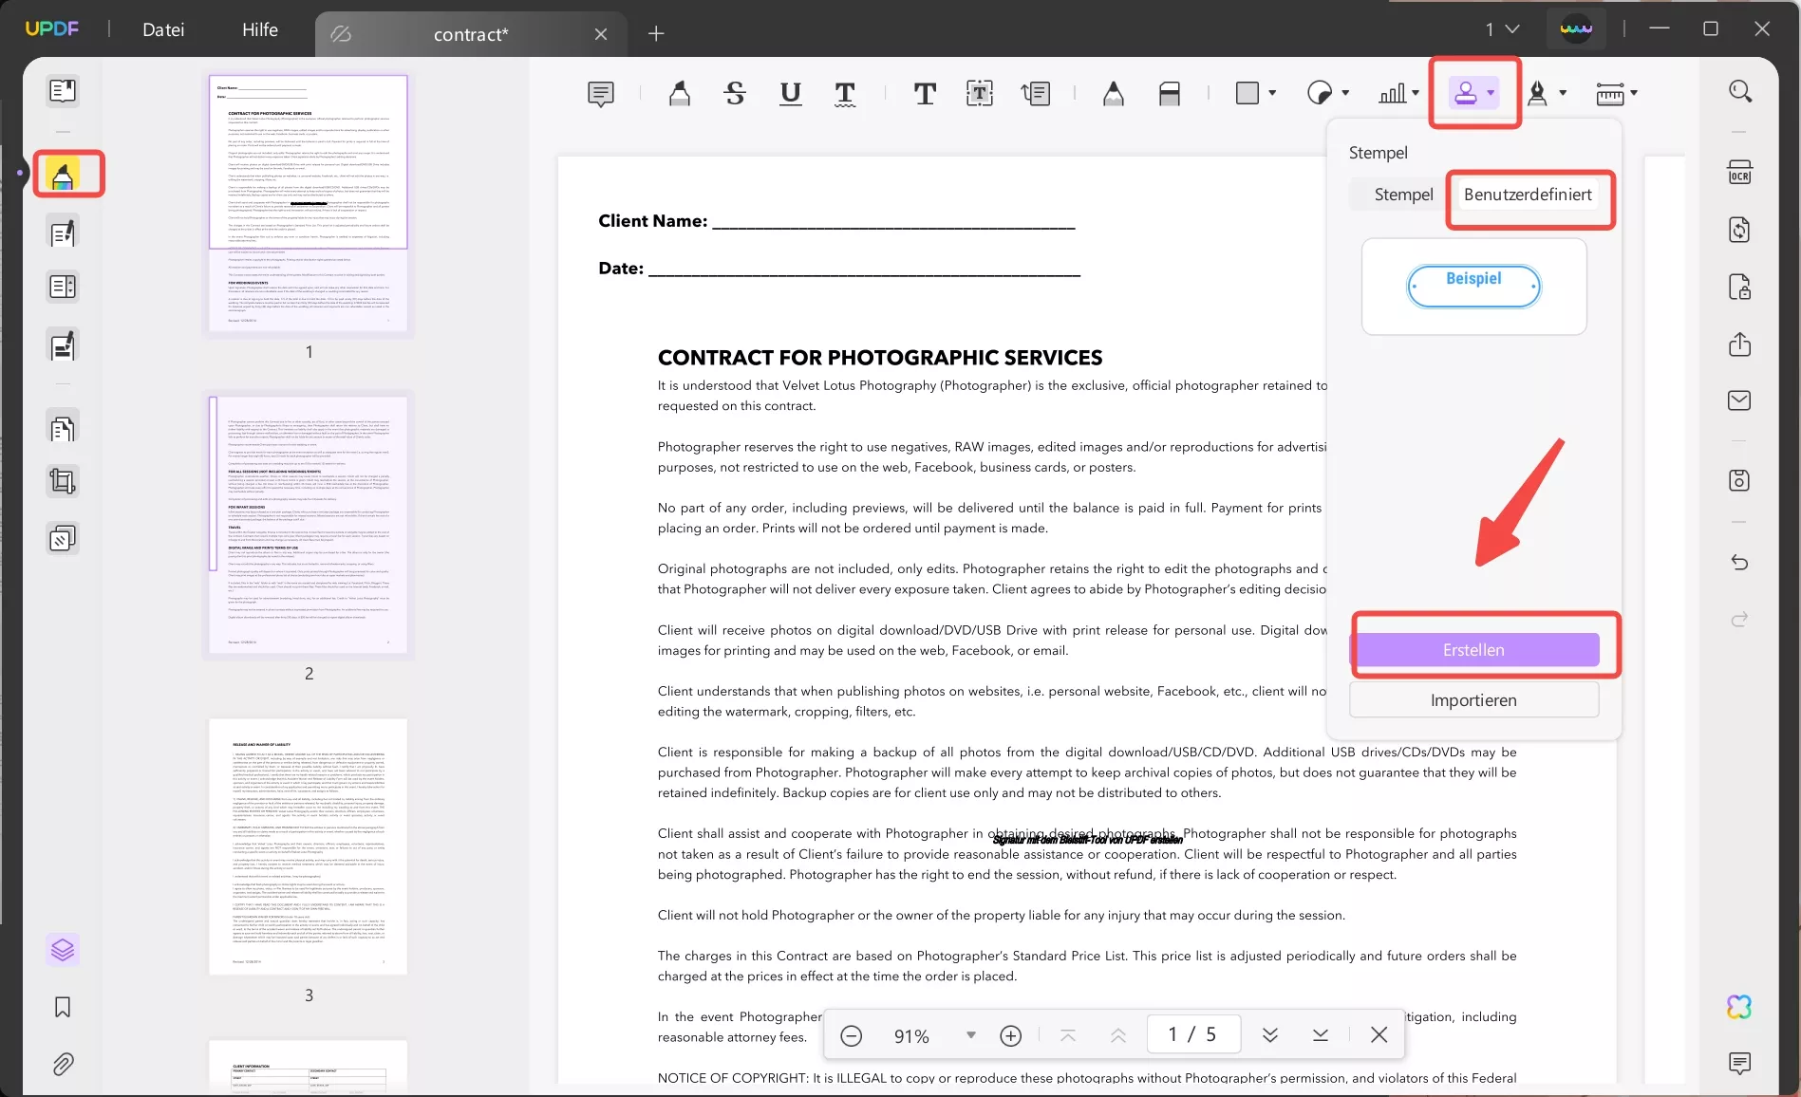Open the search magnifier icon
The image size is (1801, 1097).
coord(1740,91)
